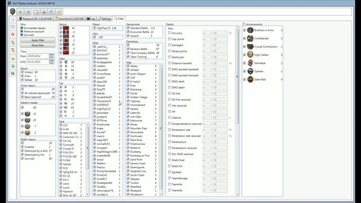Open the Accuracy comparison operator dropdown
Screen dimensions: 361x203
point(208,33)
